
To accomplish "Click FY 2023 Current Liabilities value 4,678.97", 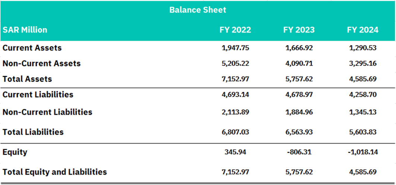I will point(299,94).
